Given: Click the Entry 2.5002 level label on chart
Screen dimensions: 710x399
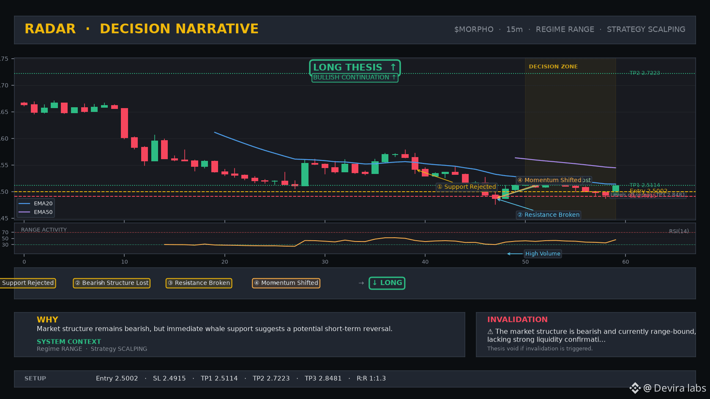Looking at the screenshot, I should point(648,191).
